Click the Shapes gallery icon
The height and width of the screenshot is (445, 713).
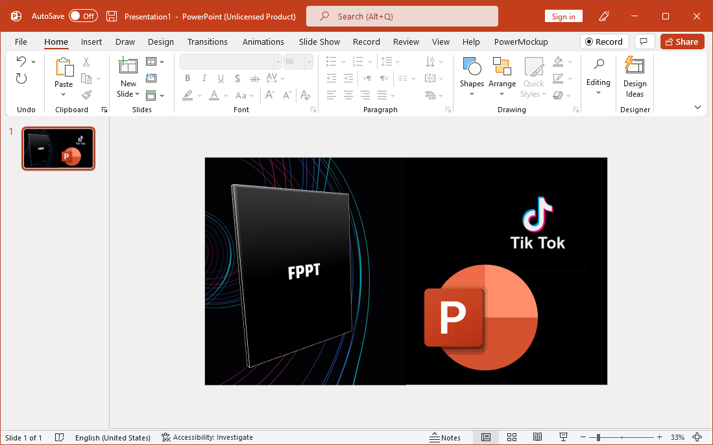(472, 66)
